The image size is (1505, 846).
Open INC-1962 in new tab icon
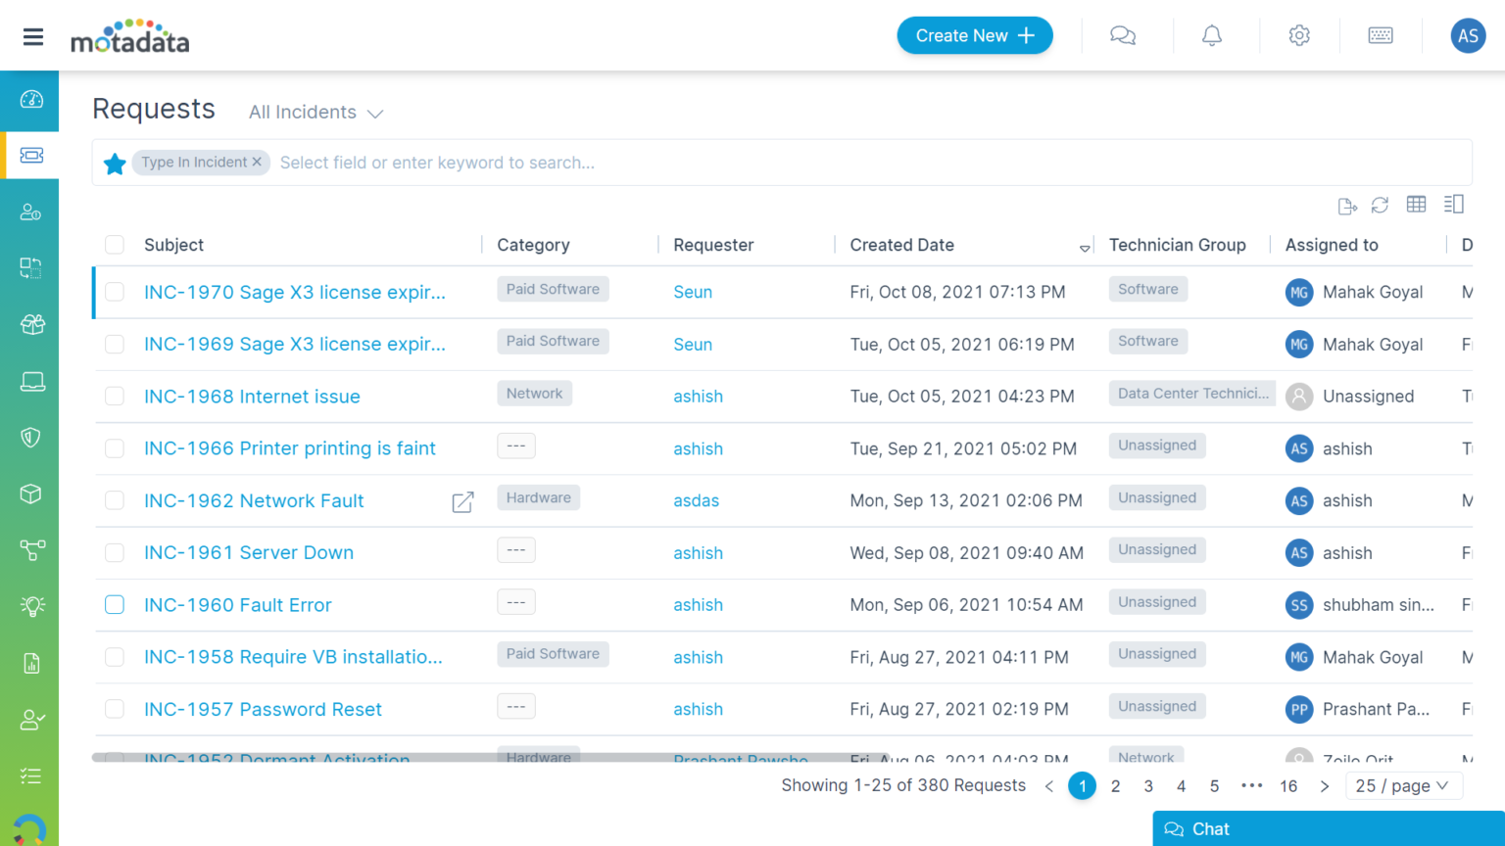462,502
